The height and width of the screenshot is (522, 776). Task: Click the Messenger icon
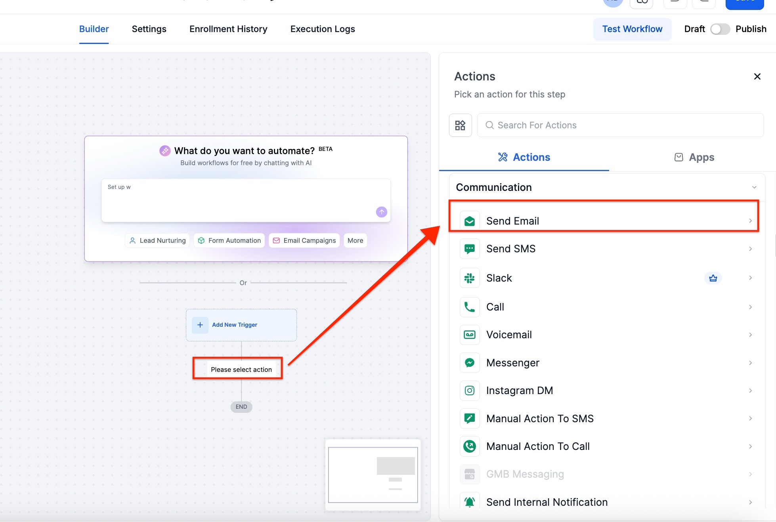pyautogui.click(x=470, y=363)
